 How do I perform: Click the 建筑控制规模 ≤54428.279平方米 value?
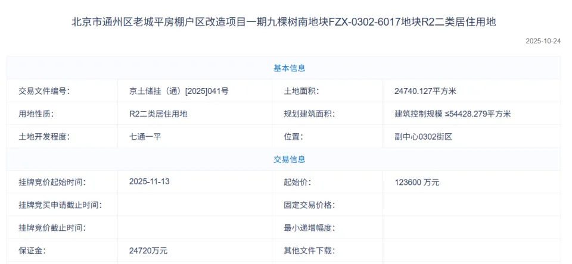pyautogui.click(x=452, y=114)
